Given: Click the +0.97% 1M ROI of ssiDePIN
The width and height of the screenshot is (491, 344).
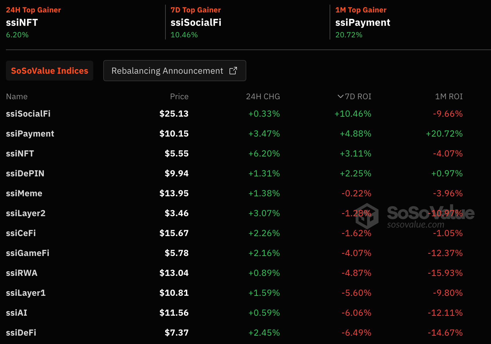Looking at the screenshot, I should (x=447, y=173).
